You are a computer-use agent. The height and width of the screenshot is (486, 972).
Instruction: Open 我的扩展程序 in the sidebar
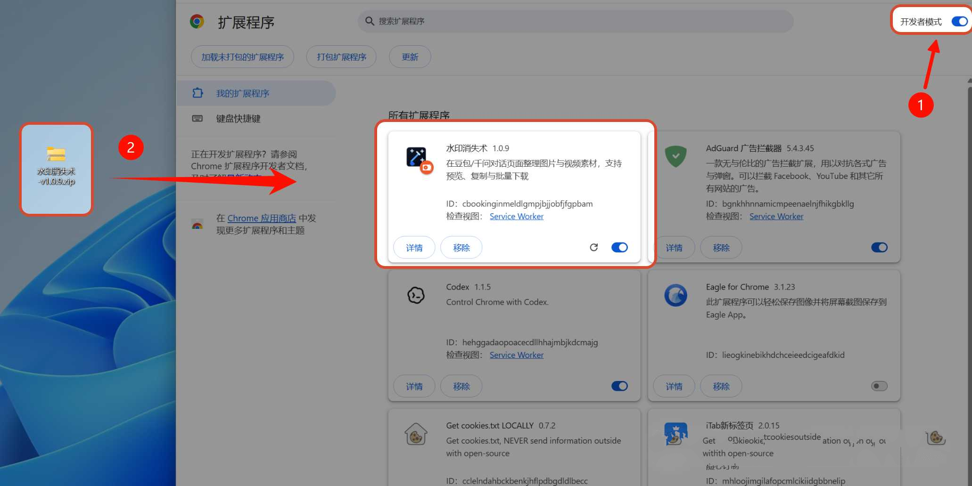point(256,93)
